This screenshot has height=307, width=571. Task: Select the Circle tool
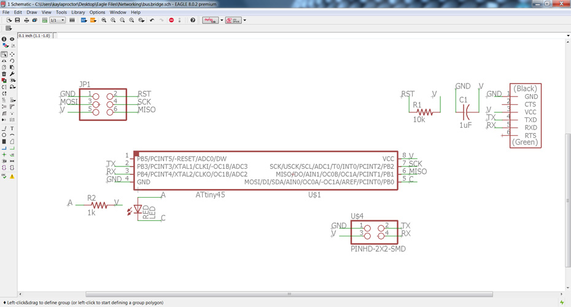click(x=4, y=135)
